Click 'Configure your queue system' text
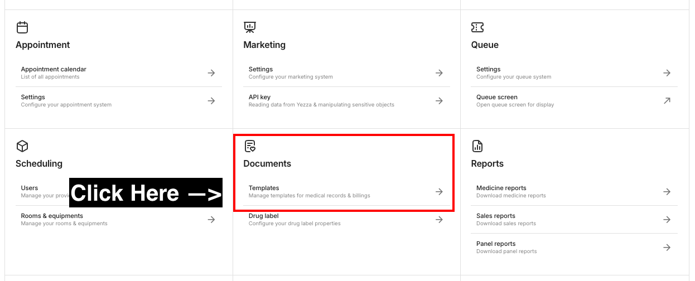Image resolution: width=695 pixels, height=281 pixels. click(514, 77)
